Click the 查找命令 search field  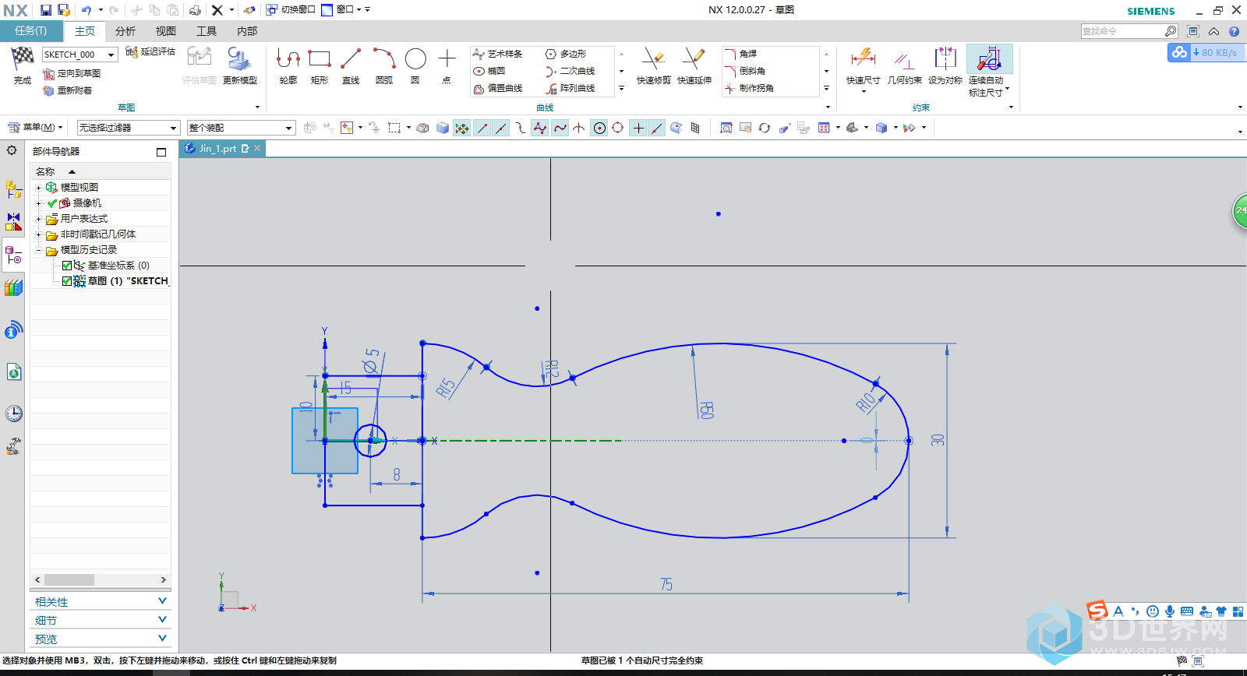tap(1122, 31)
